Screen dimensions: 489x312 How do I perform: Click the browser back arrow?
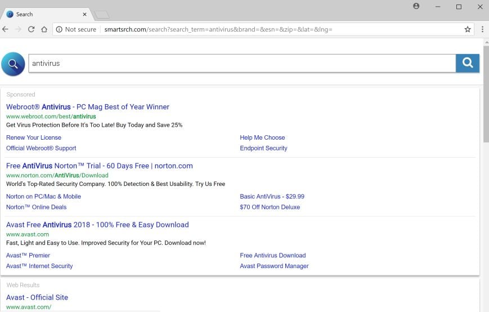pyautogui.click(x=5, y=29)
